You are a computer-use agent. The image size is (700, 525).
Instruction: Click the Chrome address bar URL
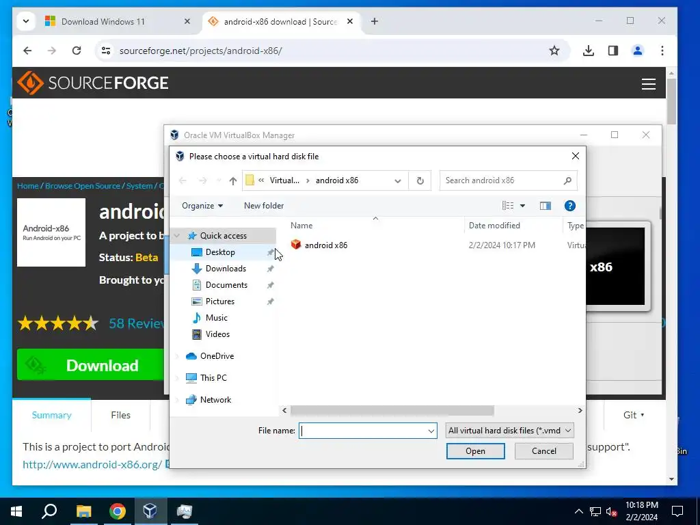coord(200,51)
